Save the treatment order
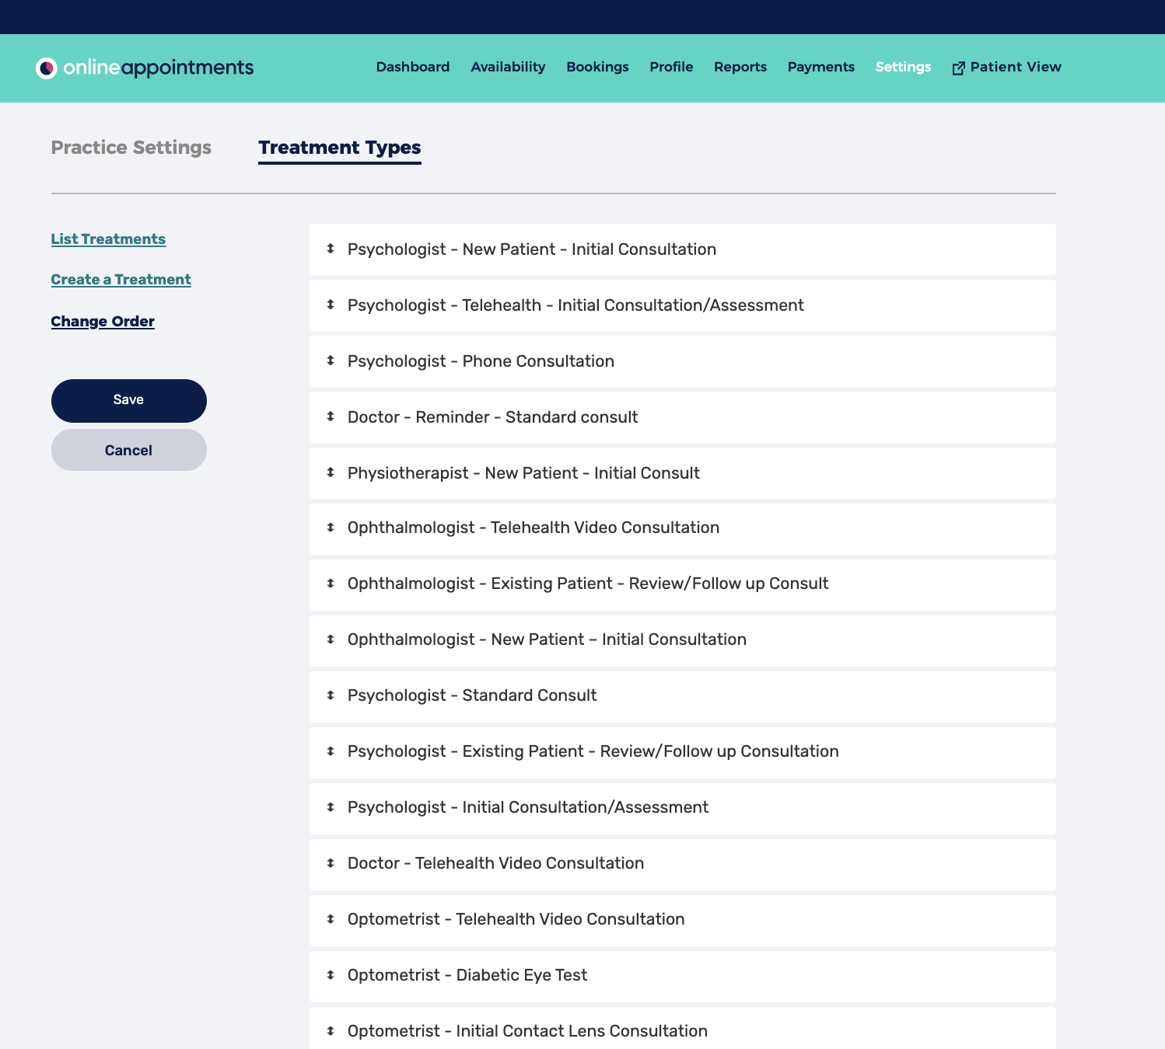Viewport: 1165px width, 1049px height. click(129, 400)
